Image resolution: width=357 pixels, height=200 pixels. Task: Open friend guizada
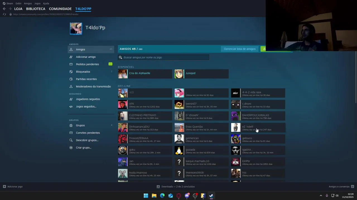coord(202,151)
